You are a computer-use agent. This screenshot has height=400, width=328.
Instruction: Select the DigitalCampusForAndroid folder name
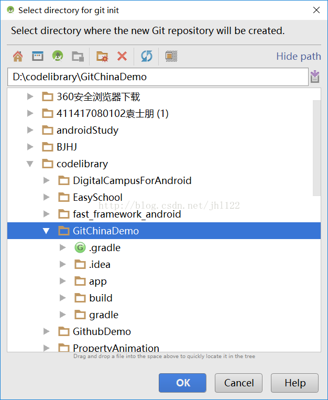132,181
